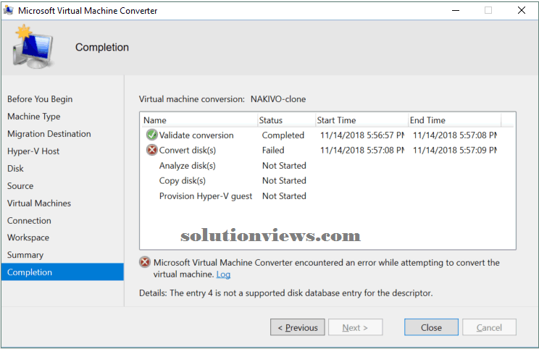Click the Not Started status of Analyze disk(s)

(x=284, y=166)
